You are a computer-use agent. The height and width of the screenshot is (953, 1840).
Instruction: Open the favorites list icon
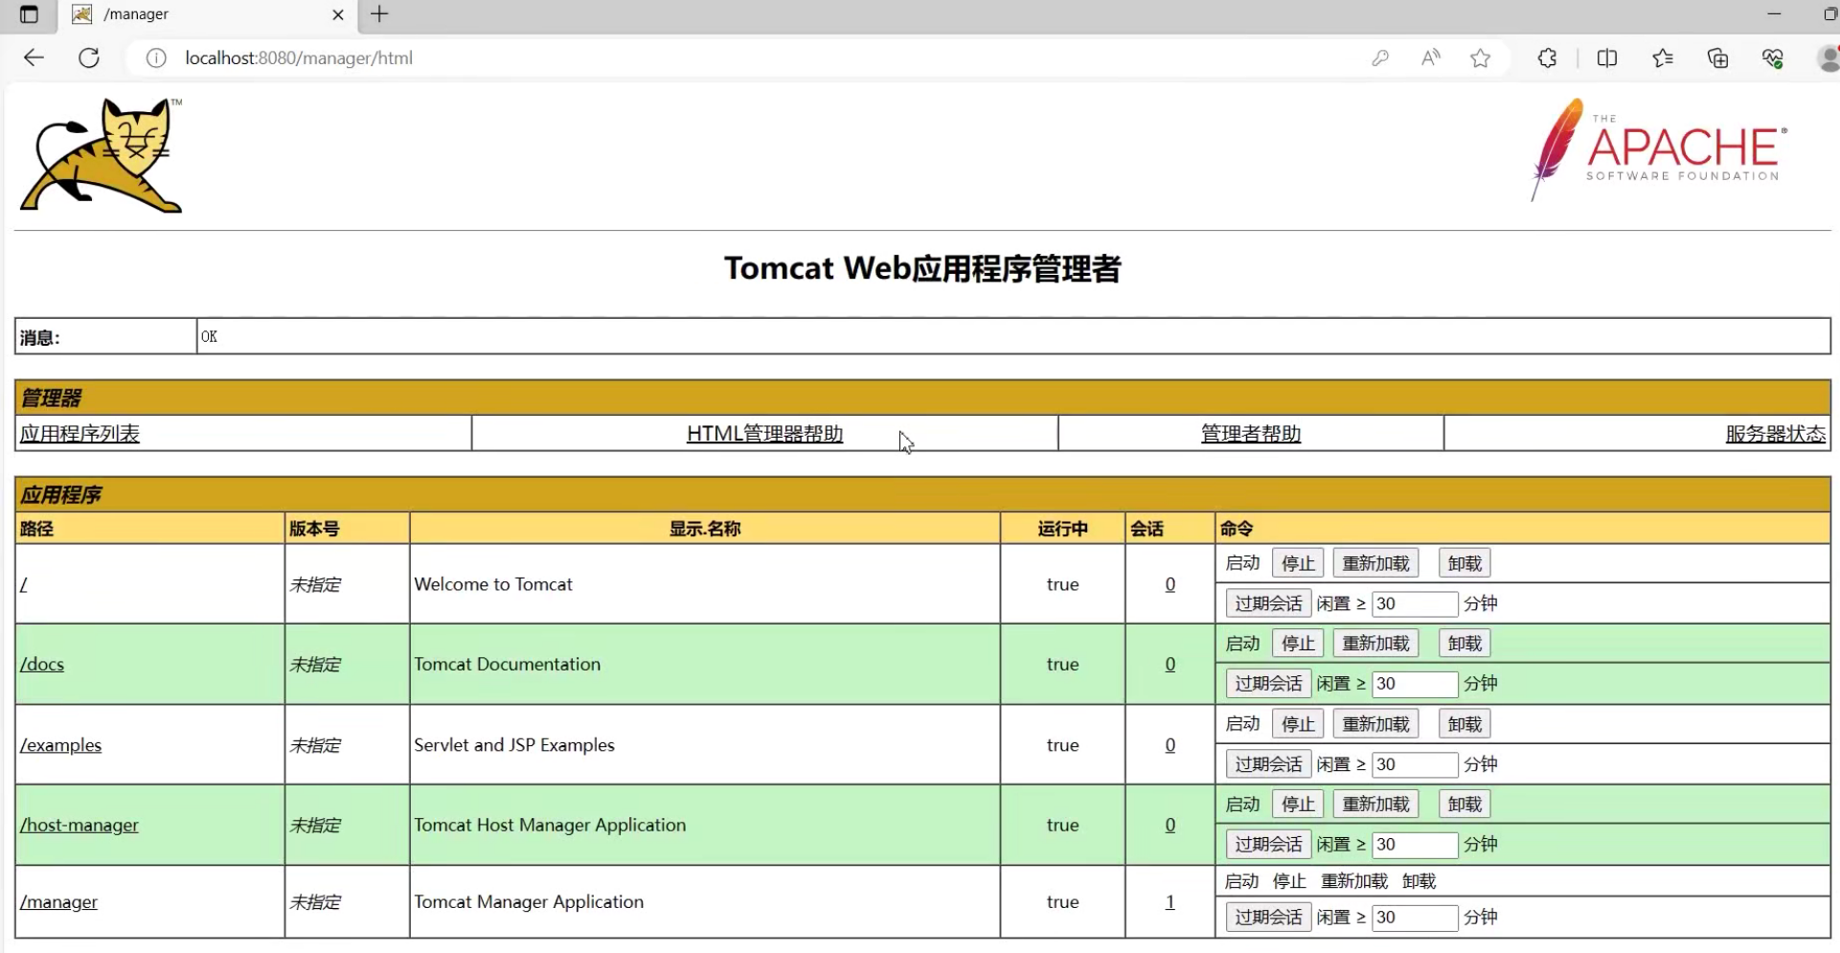pos(1663,58)
